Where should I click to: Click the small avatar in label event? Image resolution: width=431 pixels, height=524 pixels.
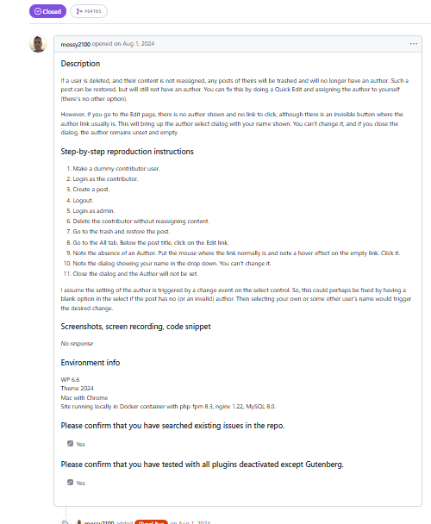pos(79,522)
